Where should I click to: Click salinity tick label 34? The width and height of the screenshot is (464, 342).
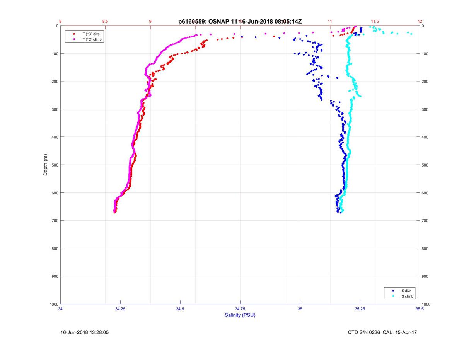click(x=61, y=309)
